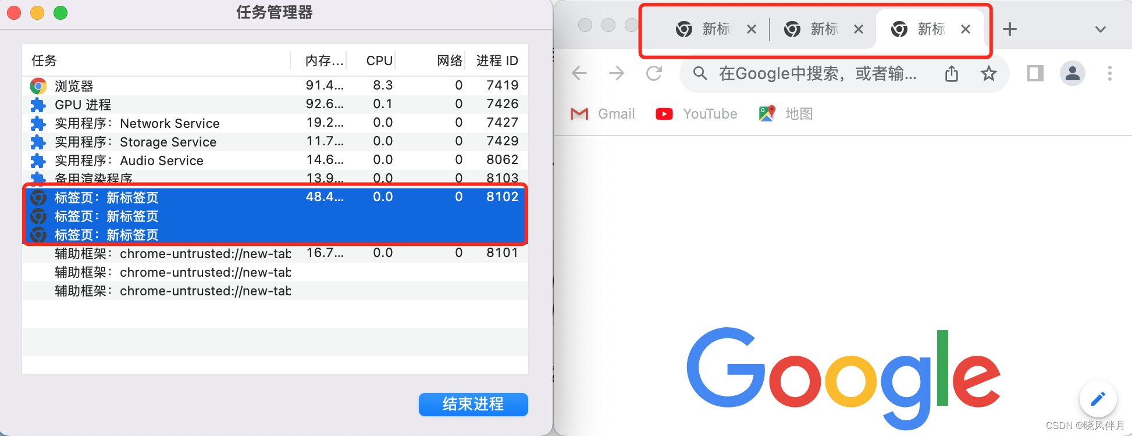Click process ID 8062
1132x436 pixels.
[503, 160]
